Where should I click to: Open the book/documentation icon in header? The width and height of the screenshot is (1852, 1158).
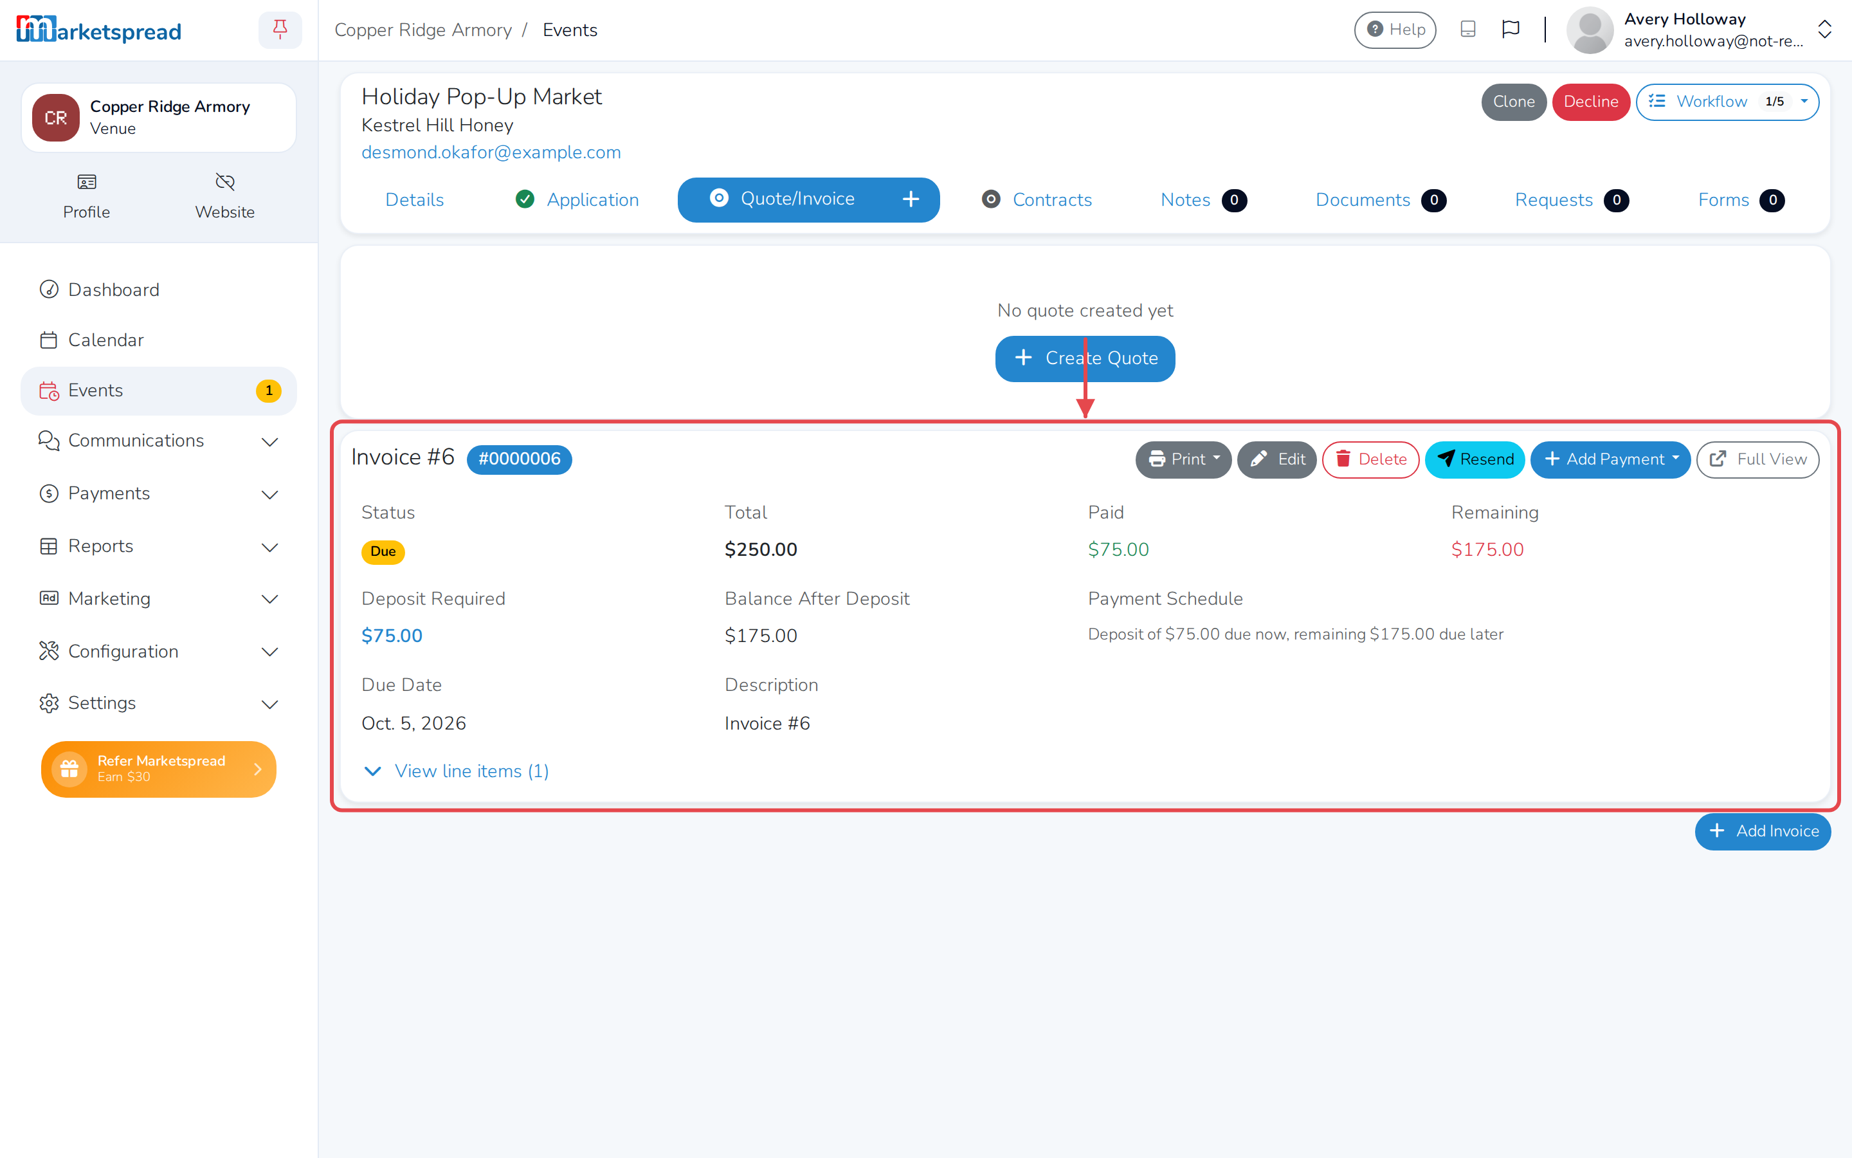(1467, 30)
